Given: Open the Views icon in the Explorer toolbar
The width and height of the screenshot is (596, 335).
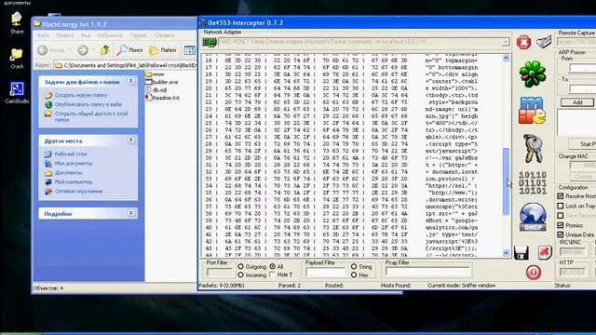Looking at the screenshot, I should coord(189,50).
